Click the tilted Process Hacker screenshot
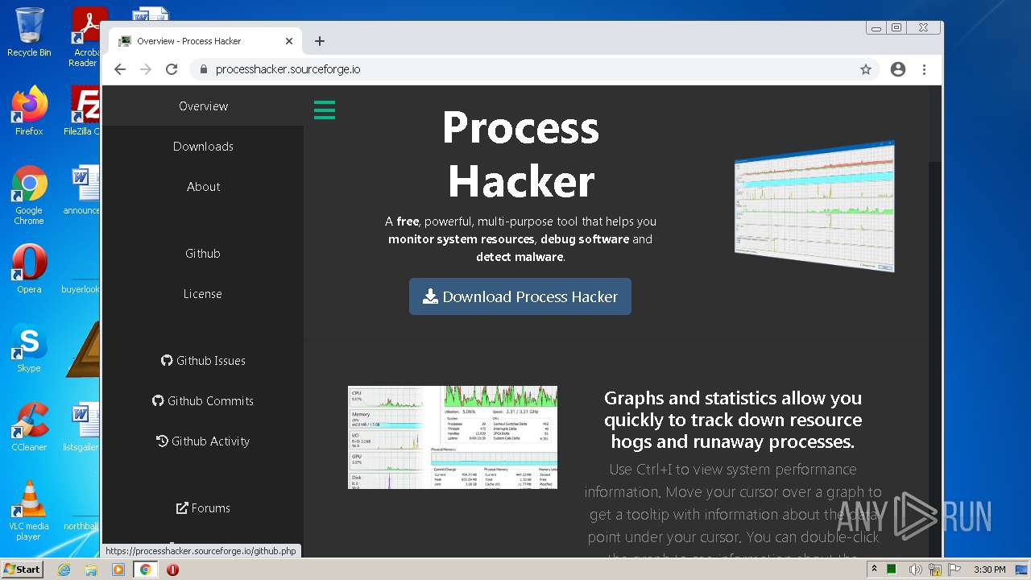Image resolution: width=1031 pixels, height=580 pixels. point(814,206)
